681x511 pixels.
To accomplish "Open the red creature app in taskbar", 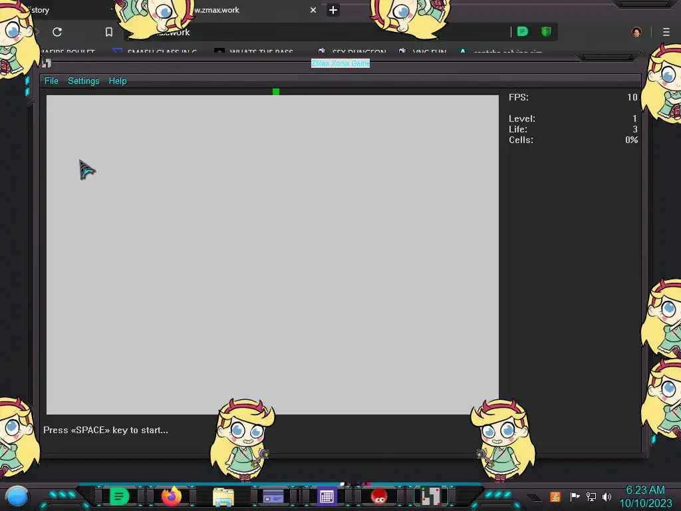I will (379, 496).
